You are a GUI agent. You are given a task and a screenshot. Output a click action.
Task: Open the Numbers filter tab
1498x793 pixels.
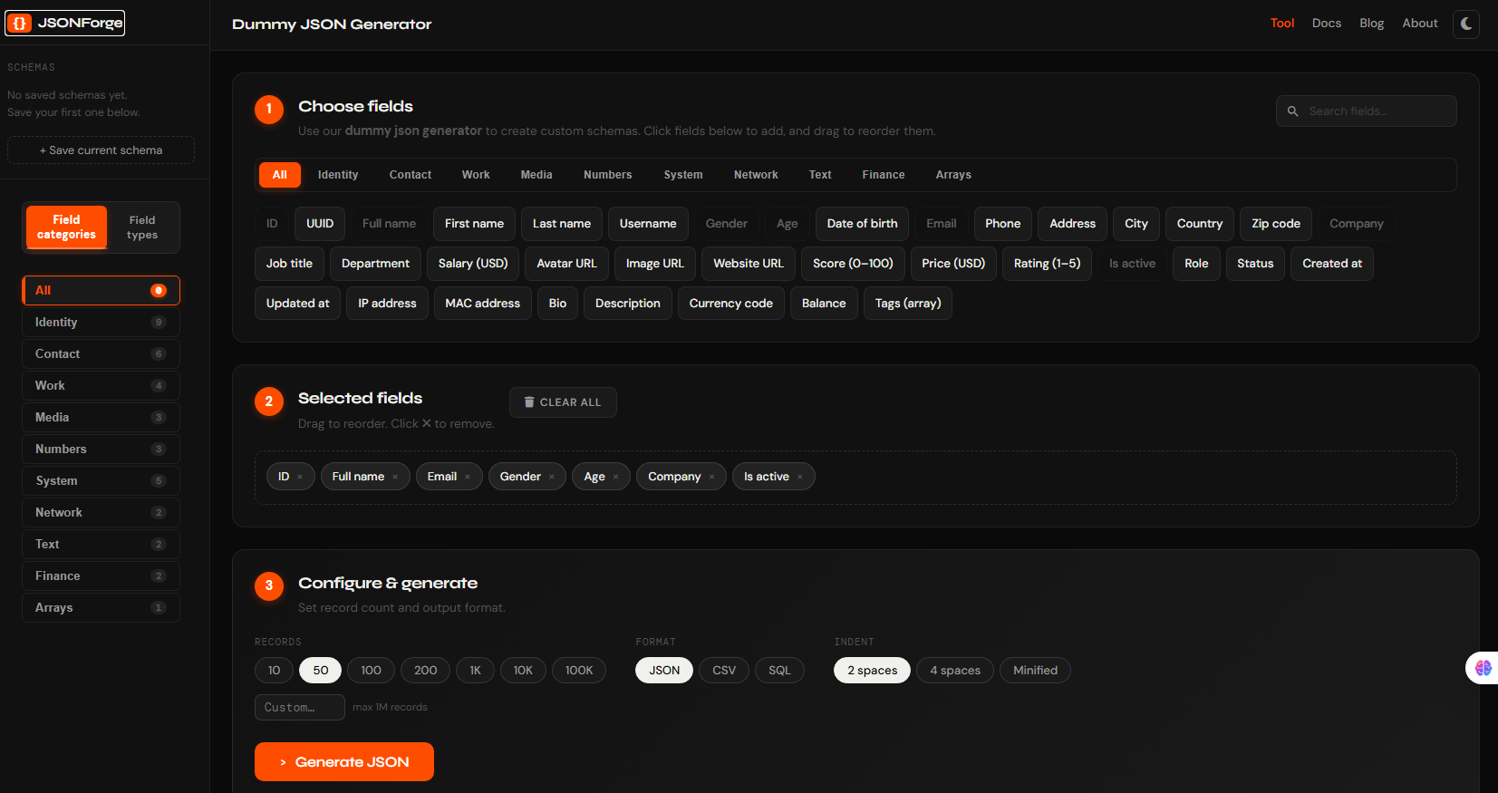pyautogui.click(x=608, y=175)
